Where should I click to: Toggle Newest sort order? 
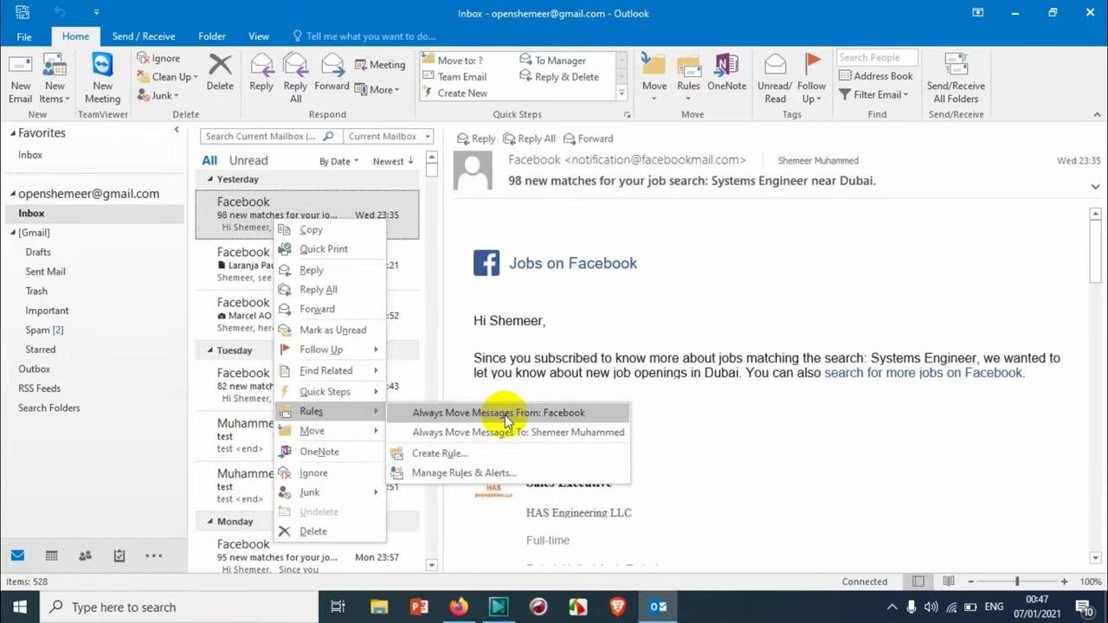pyautogui.click(x=393, y=162)
